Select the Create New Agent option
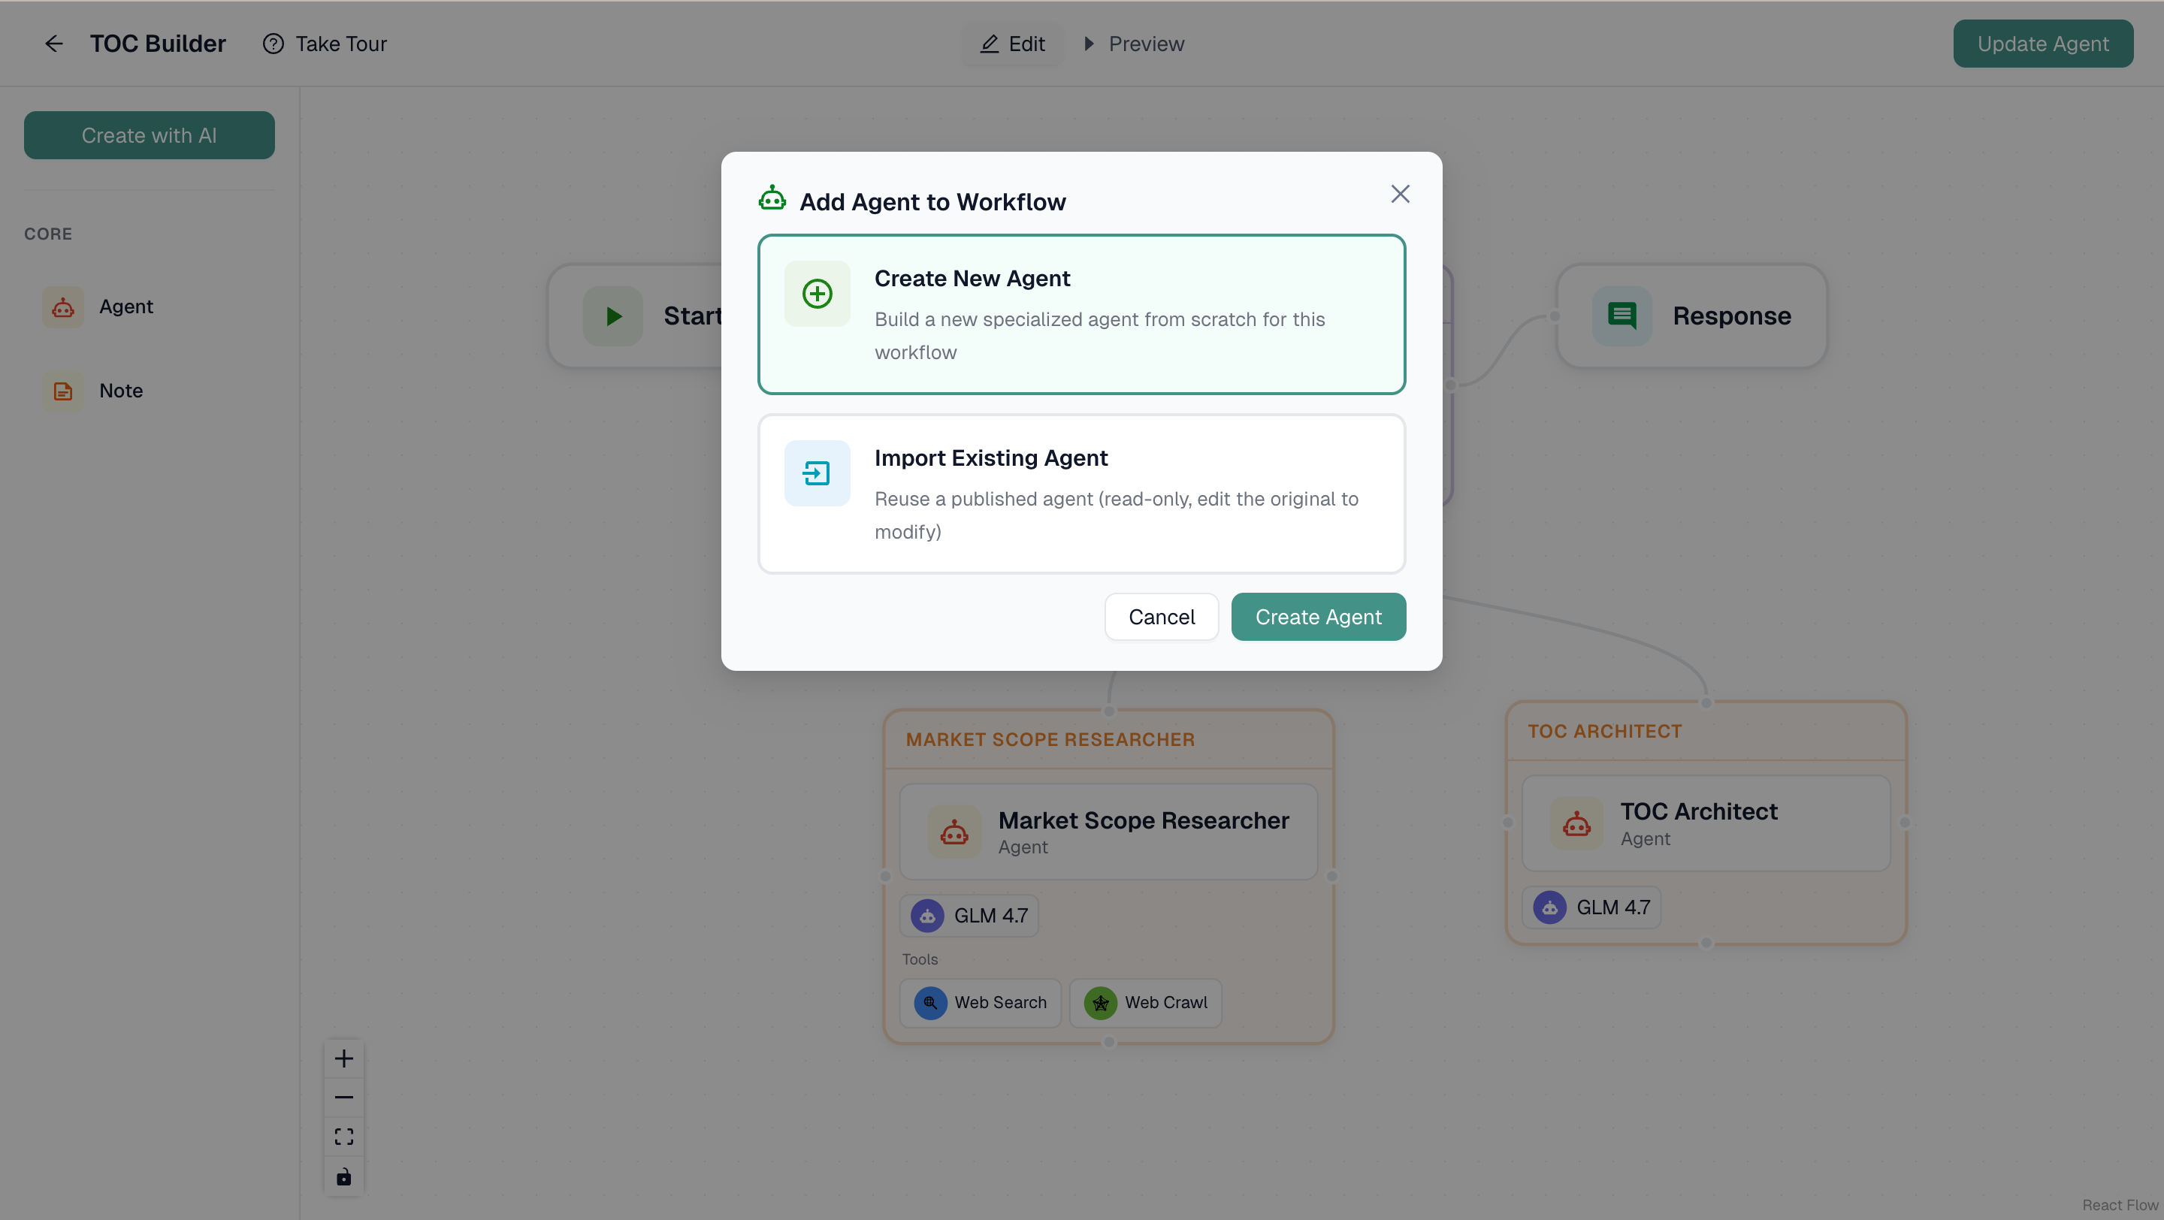 (x=1082, y=315)
